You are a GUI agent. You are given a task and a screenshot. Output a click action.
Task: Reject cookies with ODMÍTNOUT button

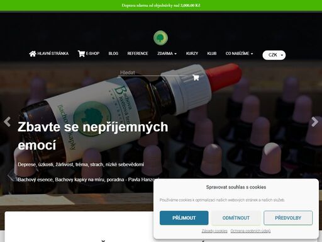236,218
